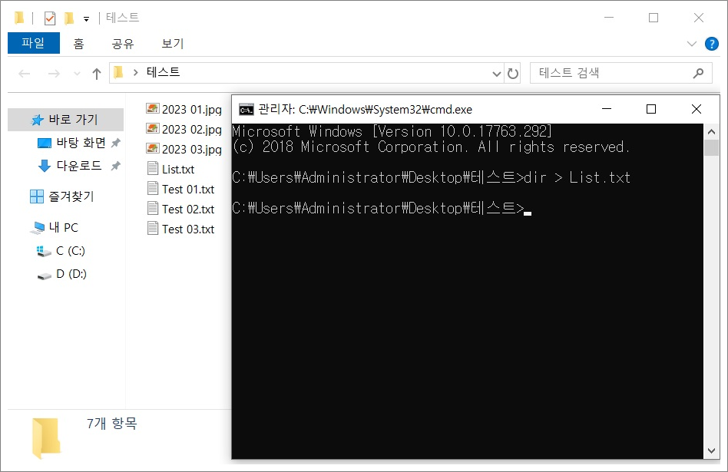This screenshot has height=472, width=728.
Task: Click the large folder icon in details pane
Action: point(46,438)
